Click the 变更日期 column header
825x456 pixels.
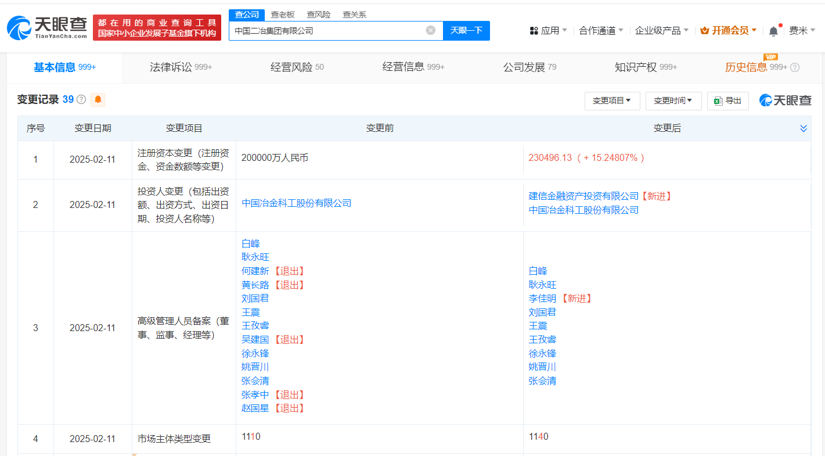pyautogui.click(x=93, y=128)
